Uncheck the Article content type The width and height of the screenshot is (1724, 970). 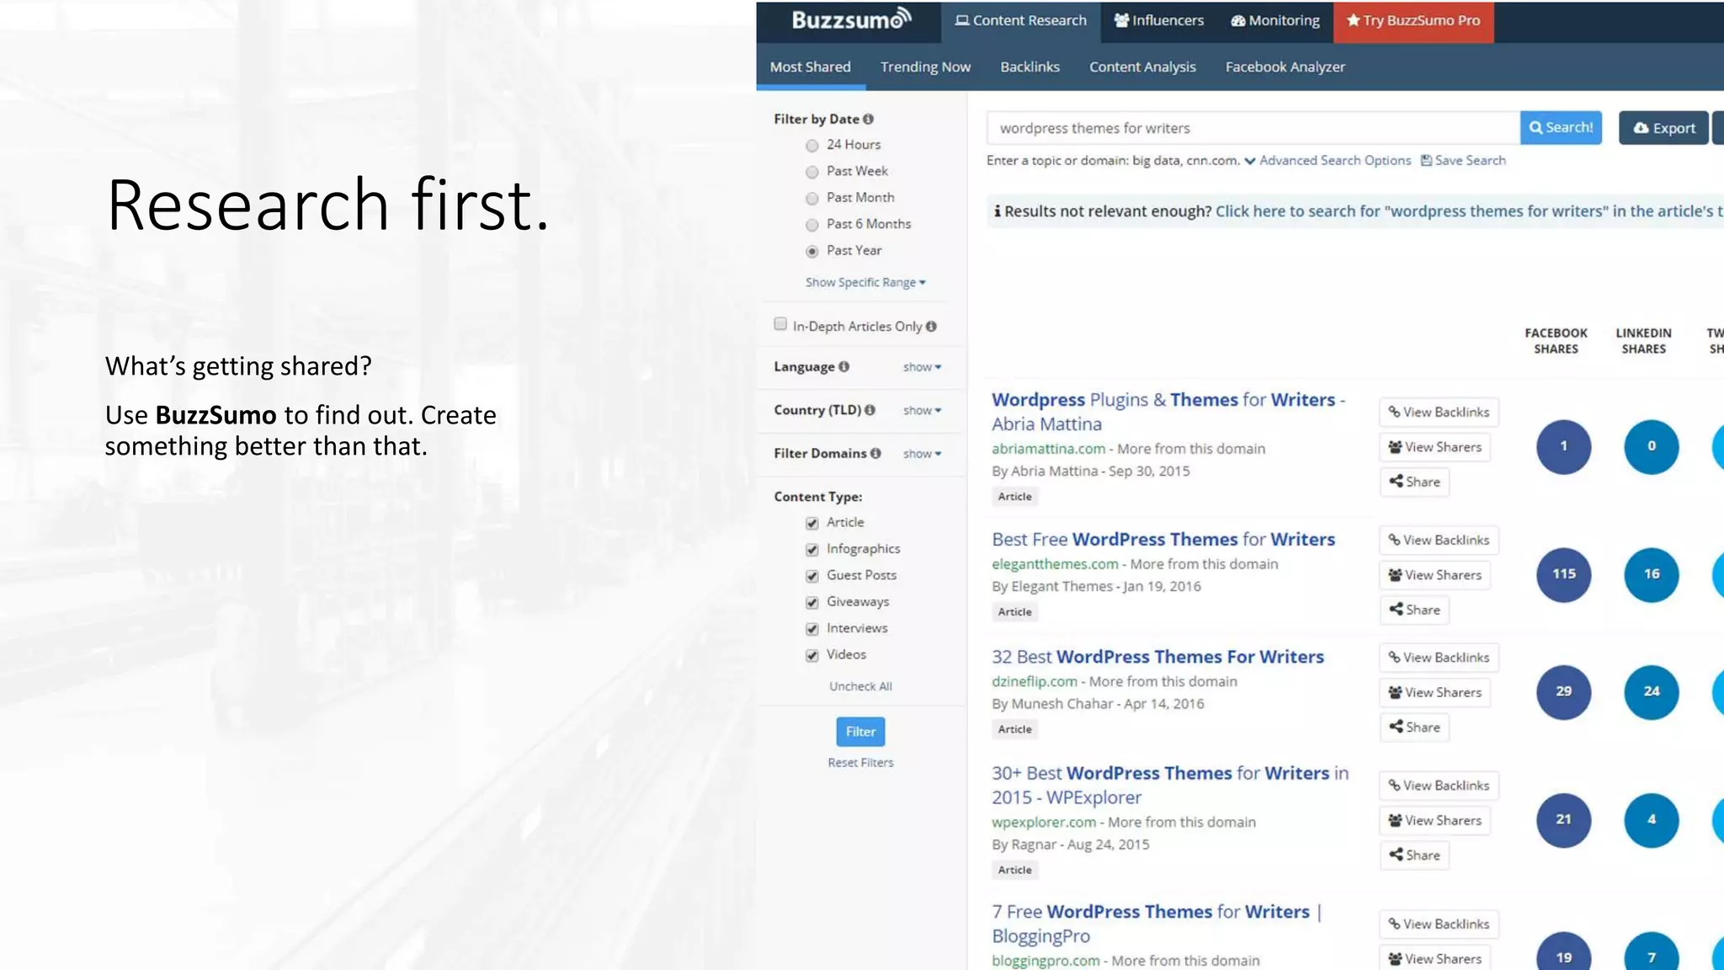pyautogui.click(x=812, y=523)
